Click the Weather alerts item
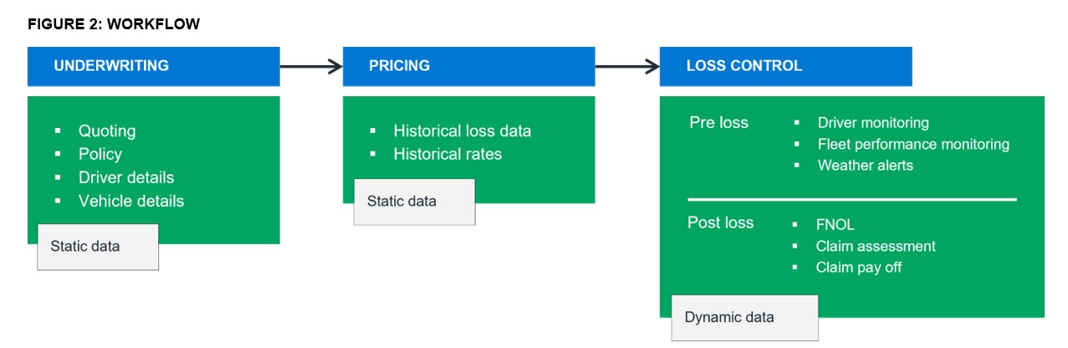Viewport: 1068px width, 348px height. click(x=865, y=165)
